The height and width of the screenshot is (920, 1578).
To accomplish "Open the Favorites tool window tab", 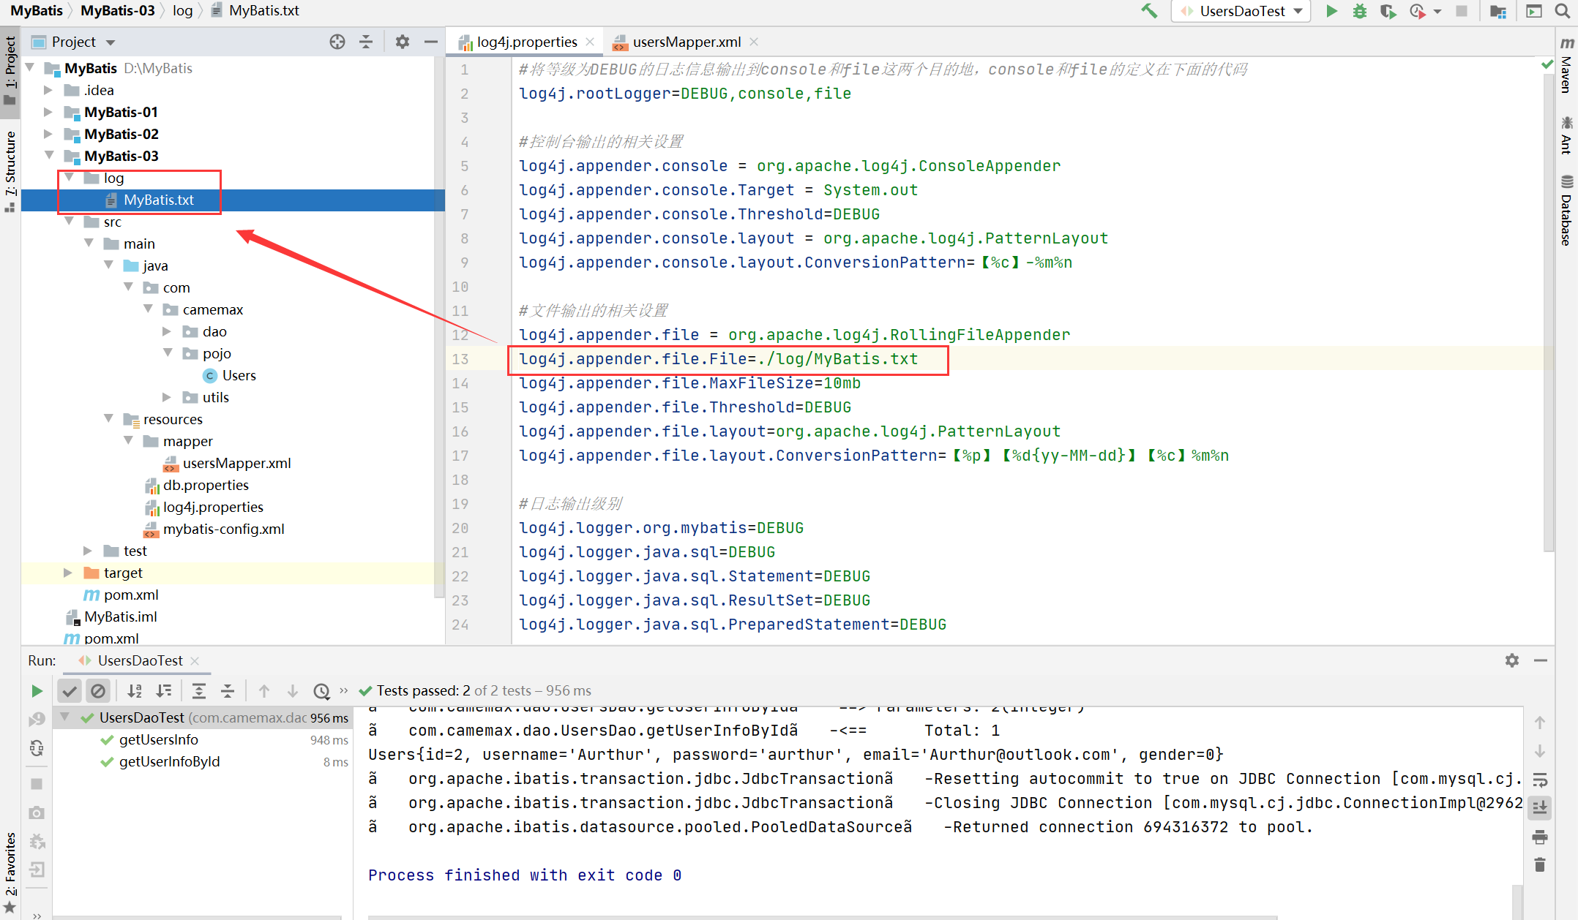I will point(10,873).
